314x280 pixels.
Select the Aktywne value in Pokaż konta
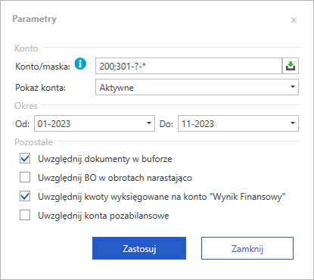117,88
